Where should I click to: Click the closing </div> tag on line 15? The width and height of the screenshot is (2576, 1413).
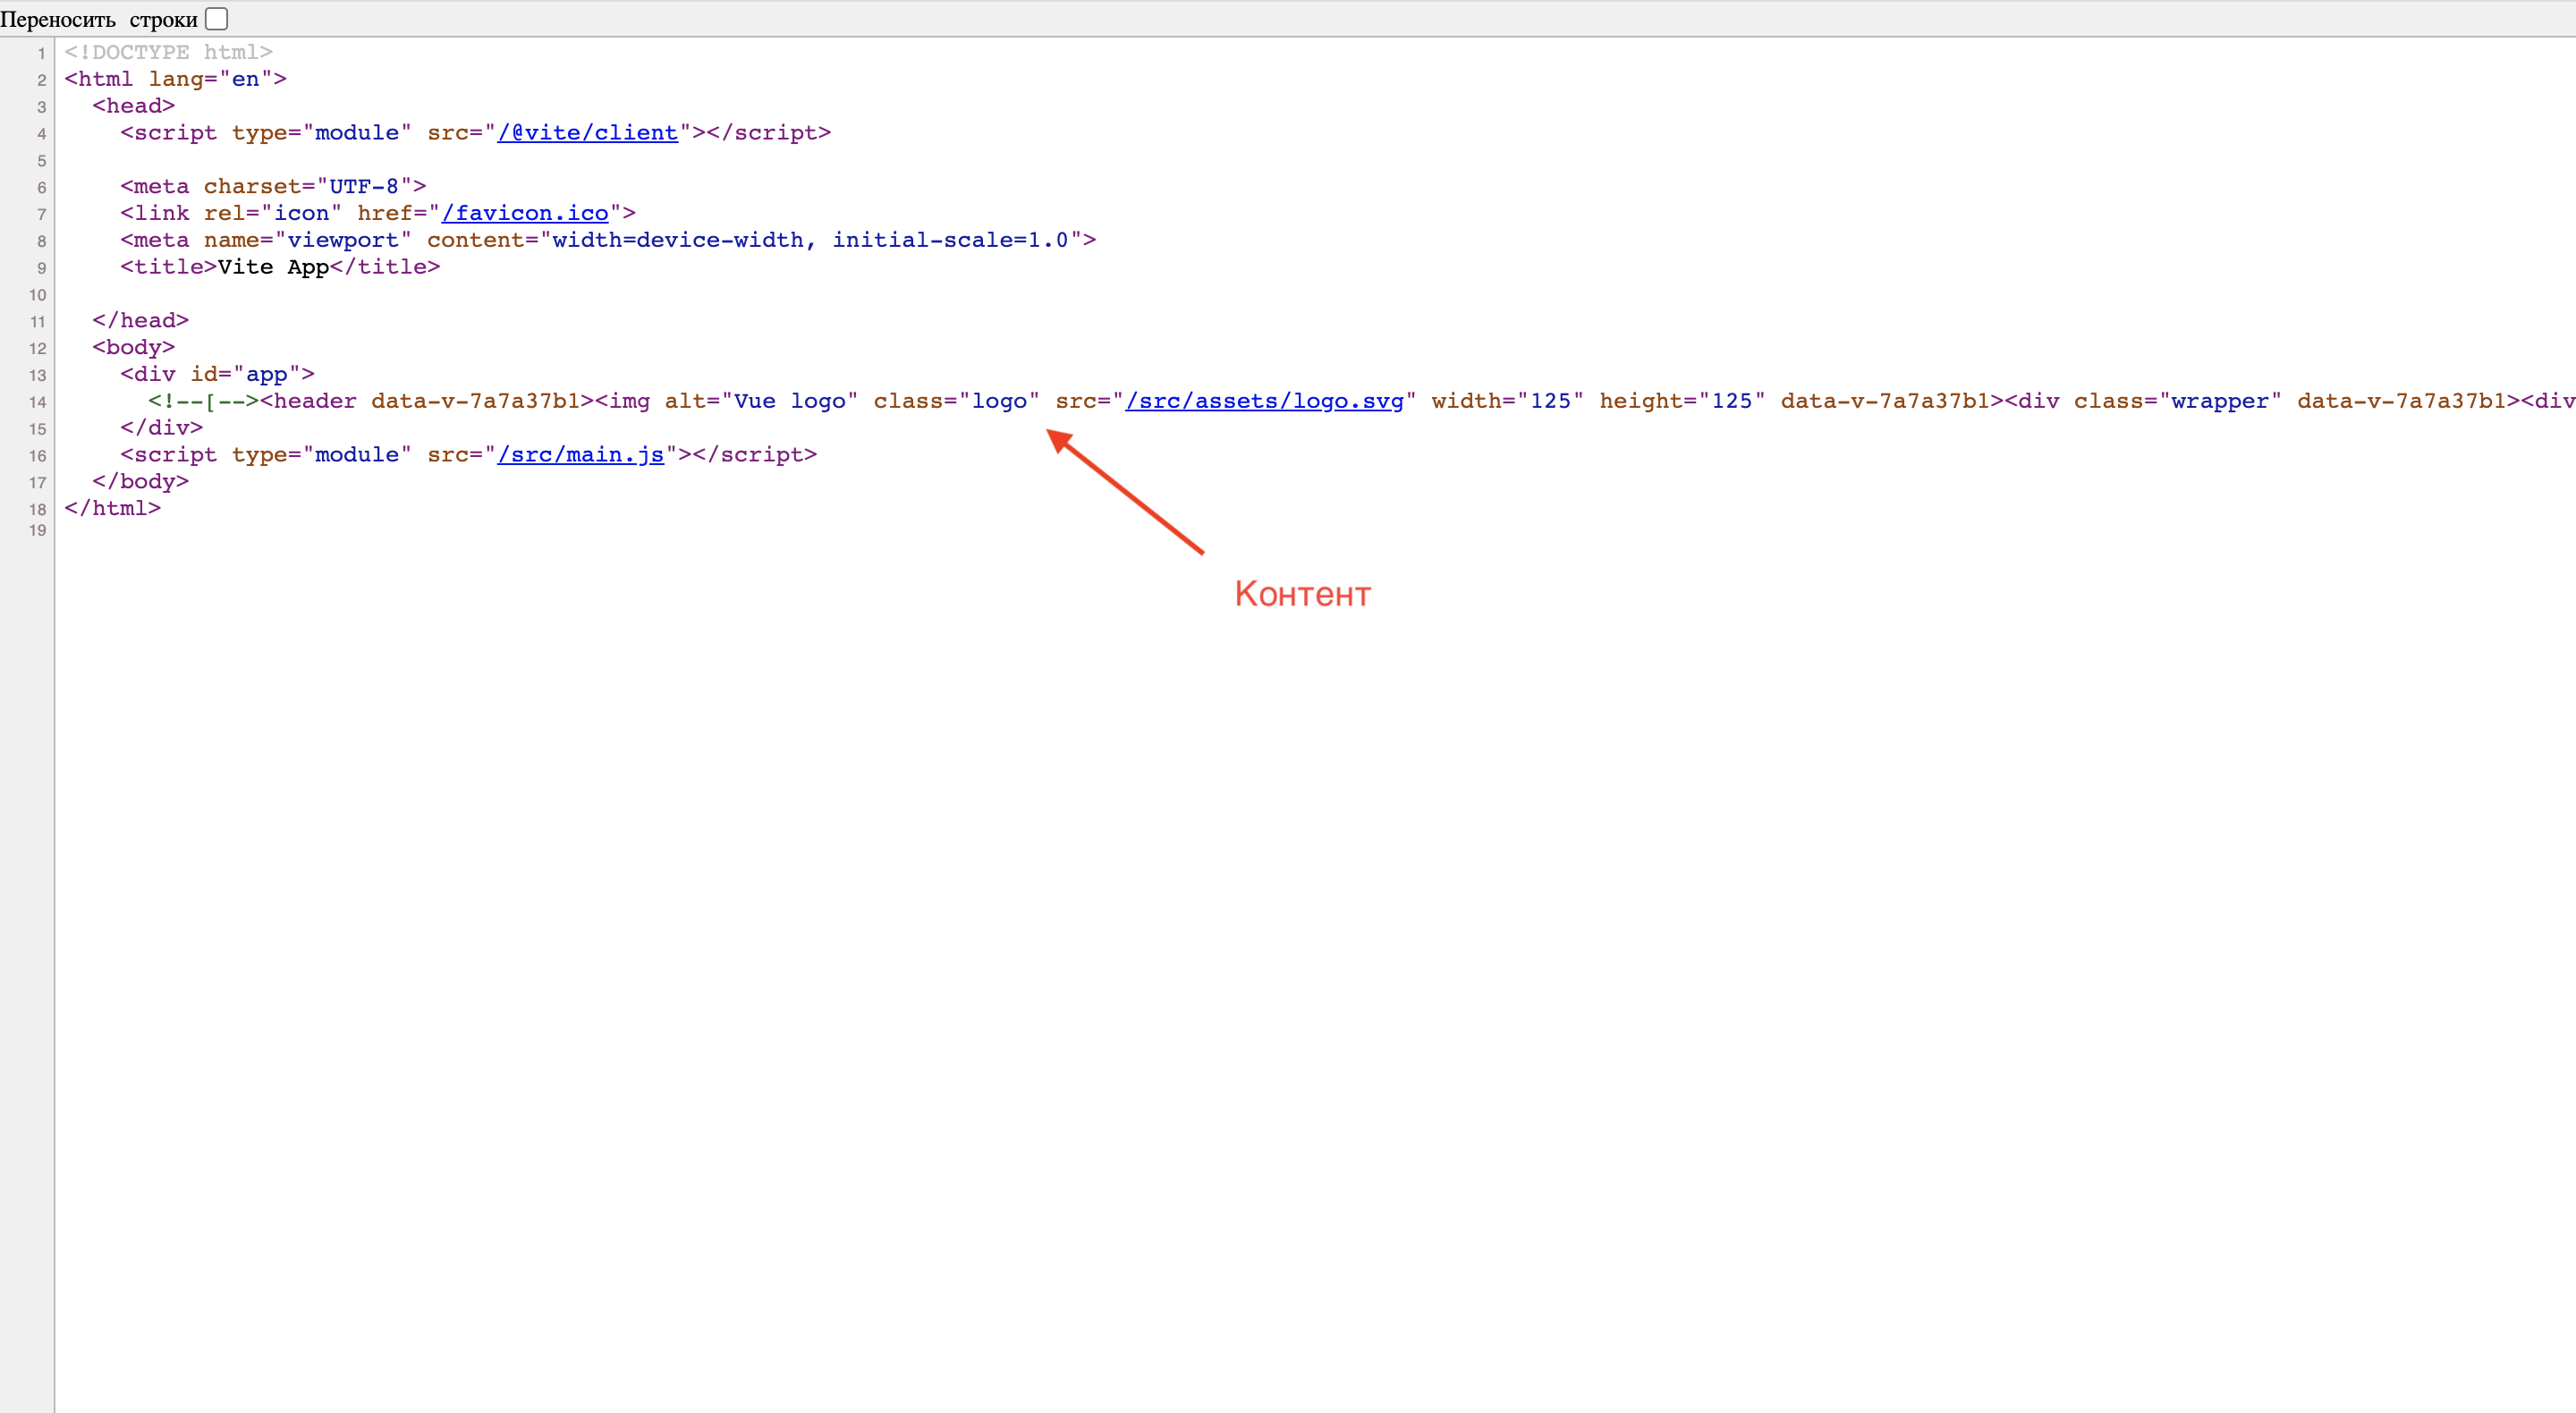(x=162, y=427)
